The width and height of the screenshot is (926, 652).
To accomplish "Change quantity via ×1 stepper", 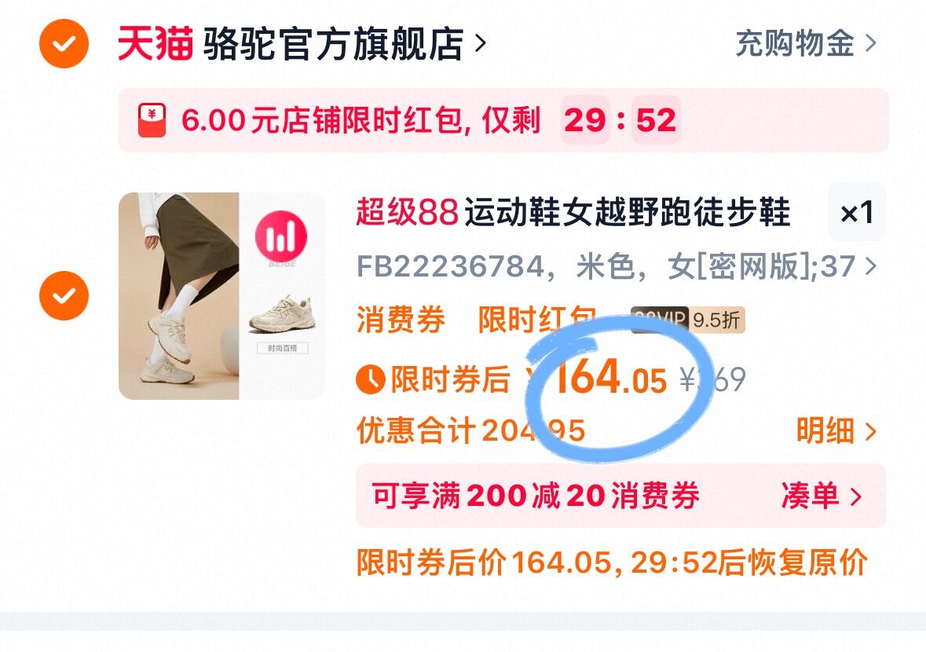I will (x=857, y=212).
